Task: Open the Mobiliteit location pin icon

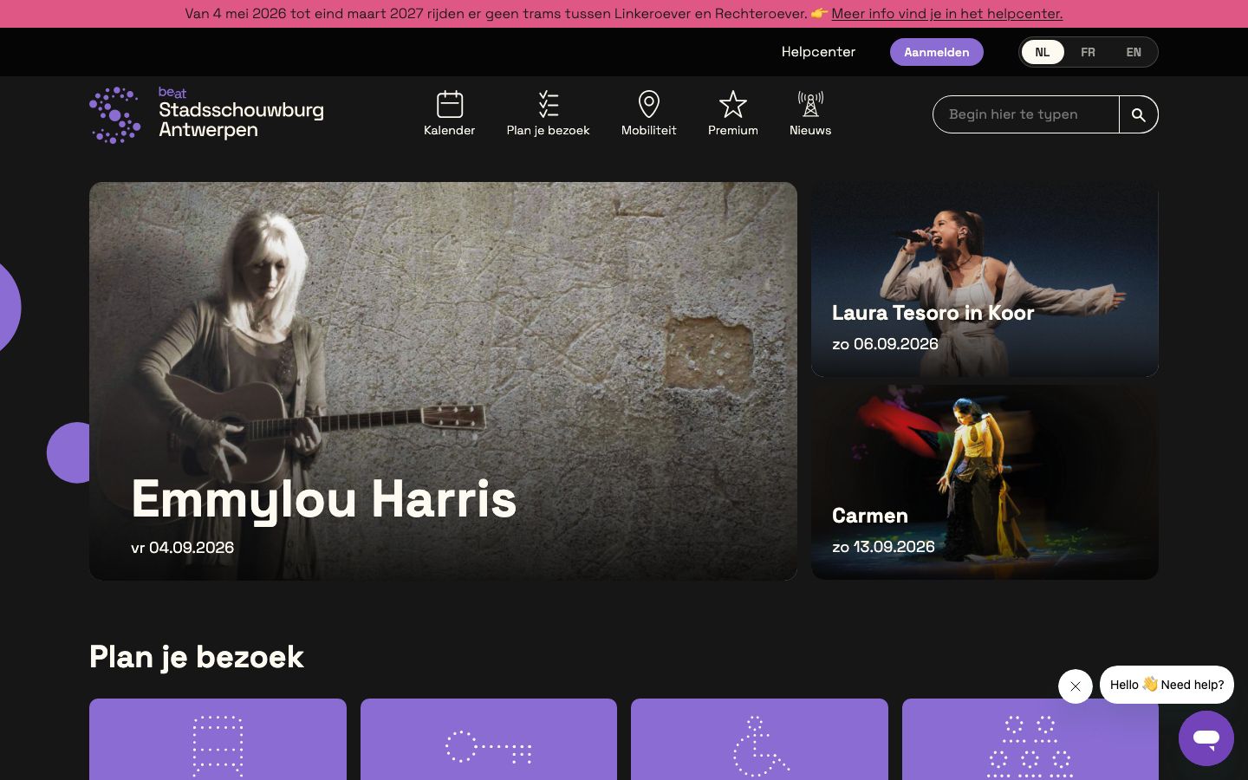Action: [648, 104]
